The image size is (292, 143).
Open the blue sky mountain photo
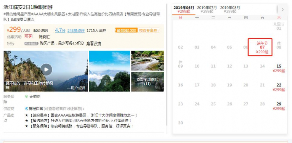coord(109,71)
